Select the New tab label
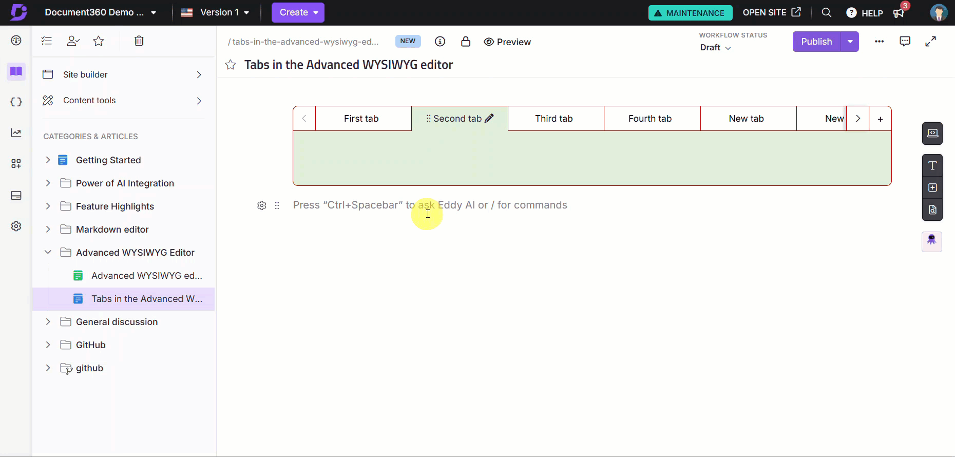 pos(749,119)
